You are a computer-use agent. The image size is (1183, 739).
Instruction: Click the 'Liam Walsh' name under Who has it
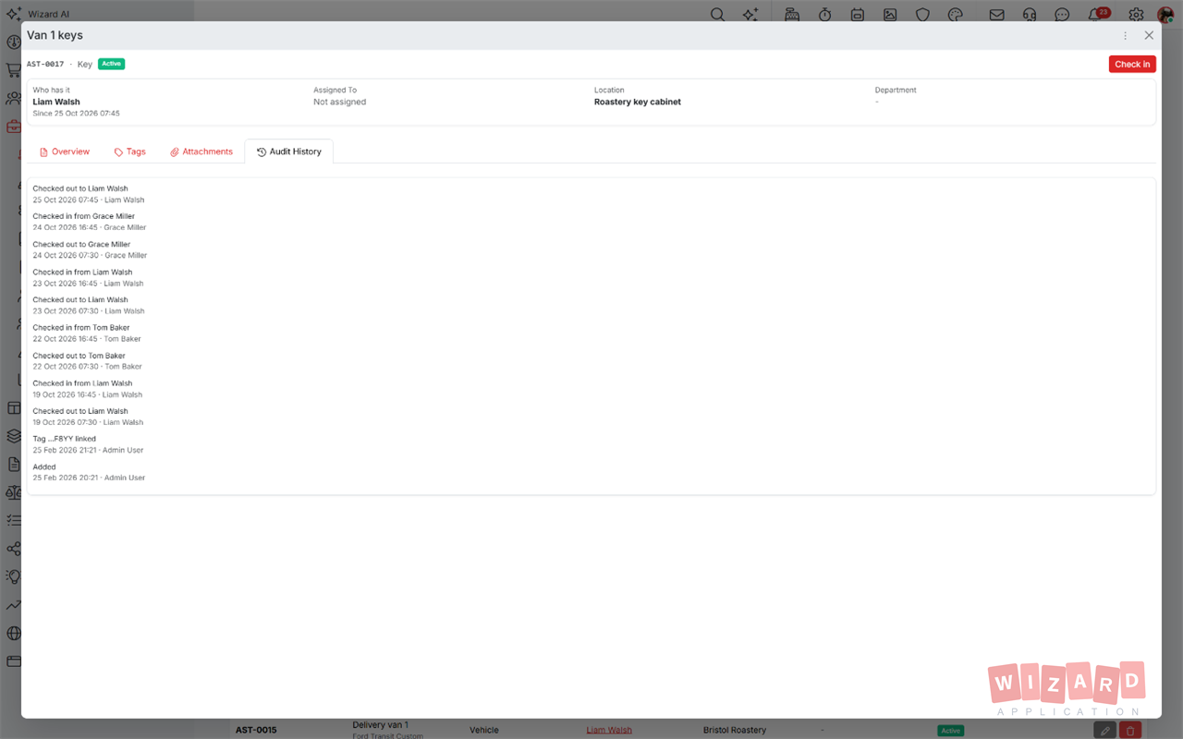coord(56,102)
